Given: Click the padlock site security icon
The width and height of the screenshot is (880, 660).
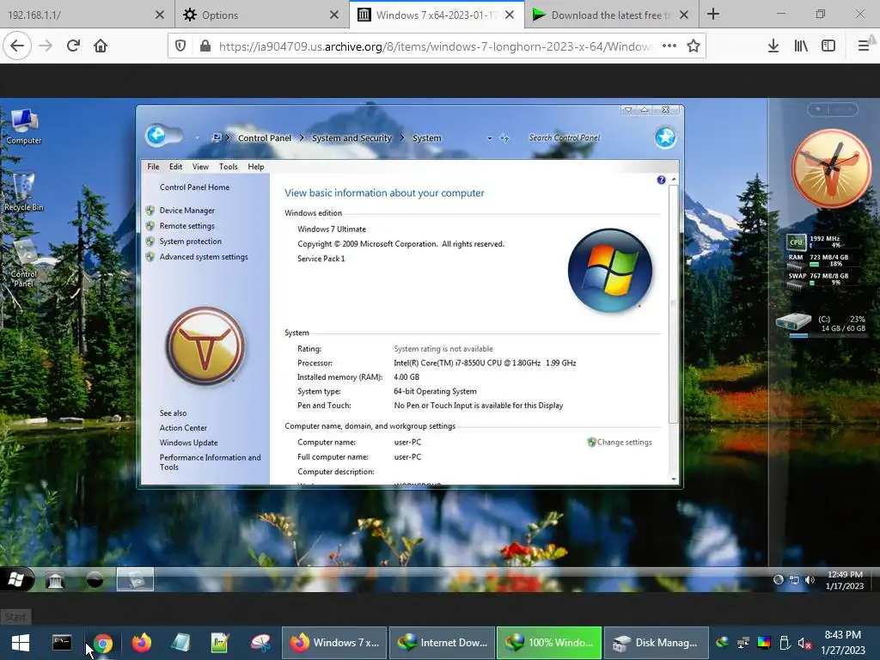Looking at the screenshot, I should click(205, 46).
